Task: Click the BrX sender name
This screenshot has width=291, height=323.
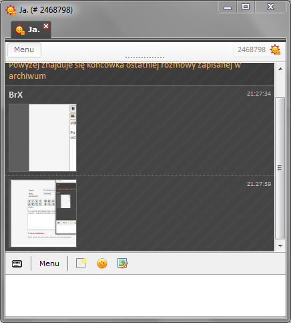Action: pos(16,95)
